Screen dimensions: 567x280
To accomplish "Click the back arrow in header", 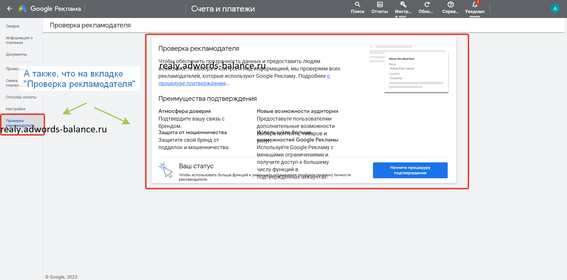I will pos(9,9).
